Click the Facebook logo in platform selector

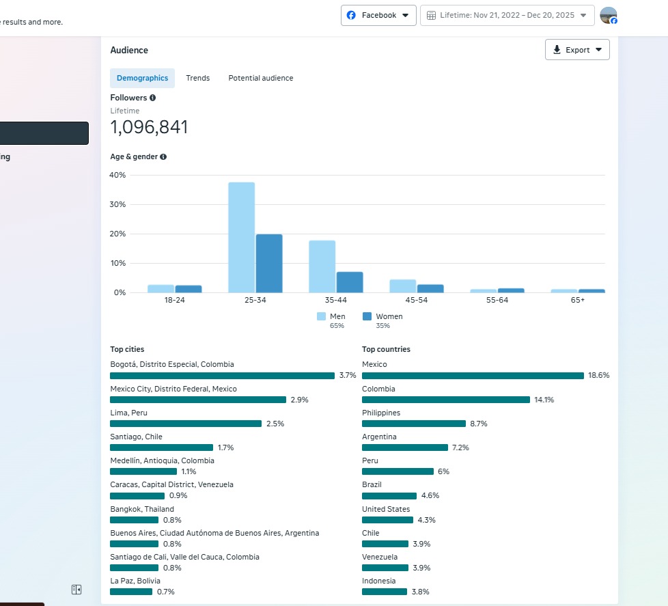pos(351,15)
